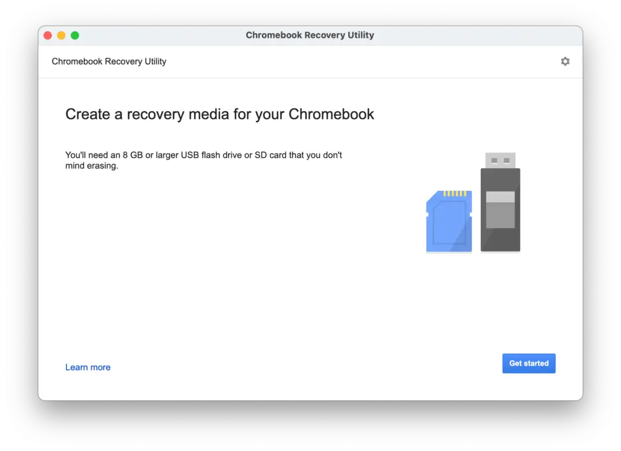Open the Learn more link
This screenshot has width=621, height=451.
(x=88, y=367)
